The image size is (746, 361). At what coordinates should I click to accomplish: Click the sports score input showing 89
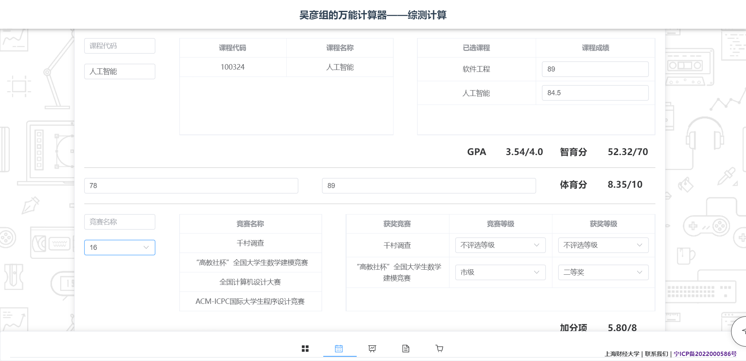pos(429,186)
